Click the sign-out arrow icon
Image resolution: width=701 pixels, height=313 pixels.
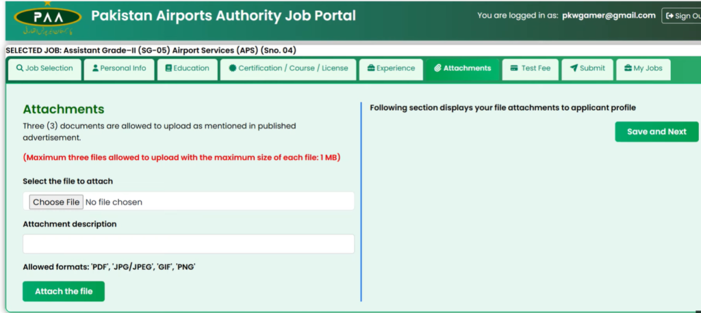669,16
